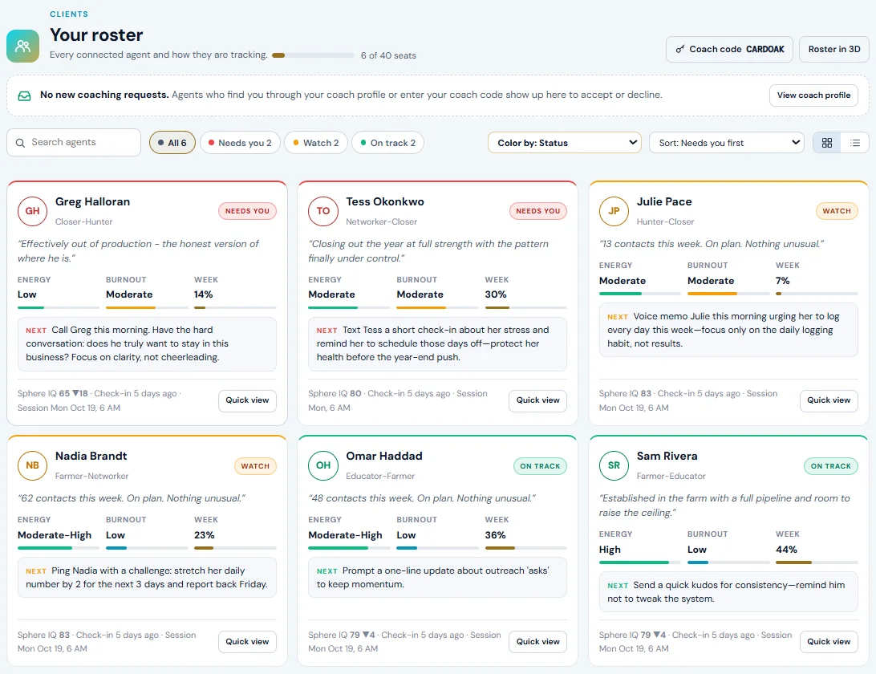Open Quick view for Nadia Brandt
876x674 pixels.
tap(247, 642)
